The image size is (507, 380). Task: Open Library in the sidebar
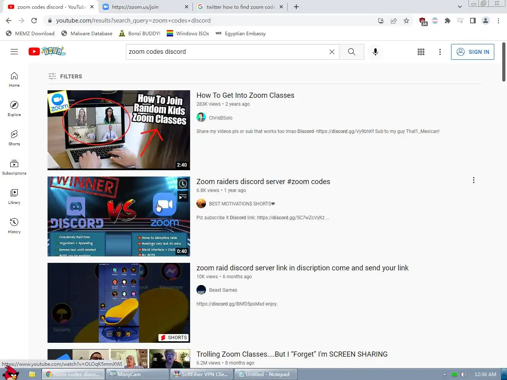pyautogui.click(x=14, y=197)
